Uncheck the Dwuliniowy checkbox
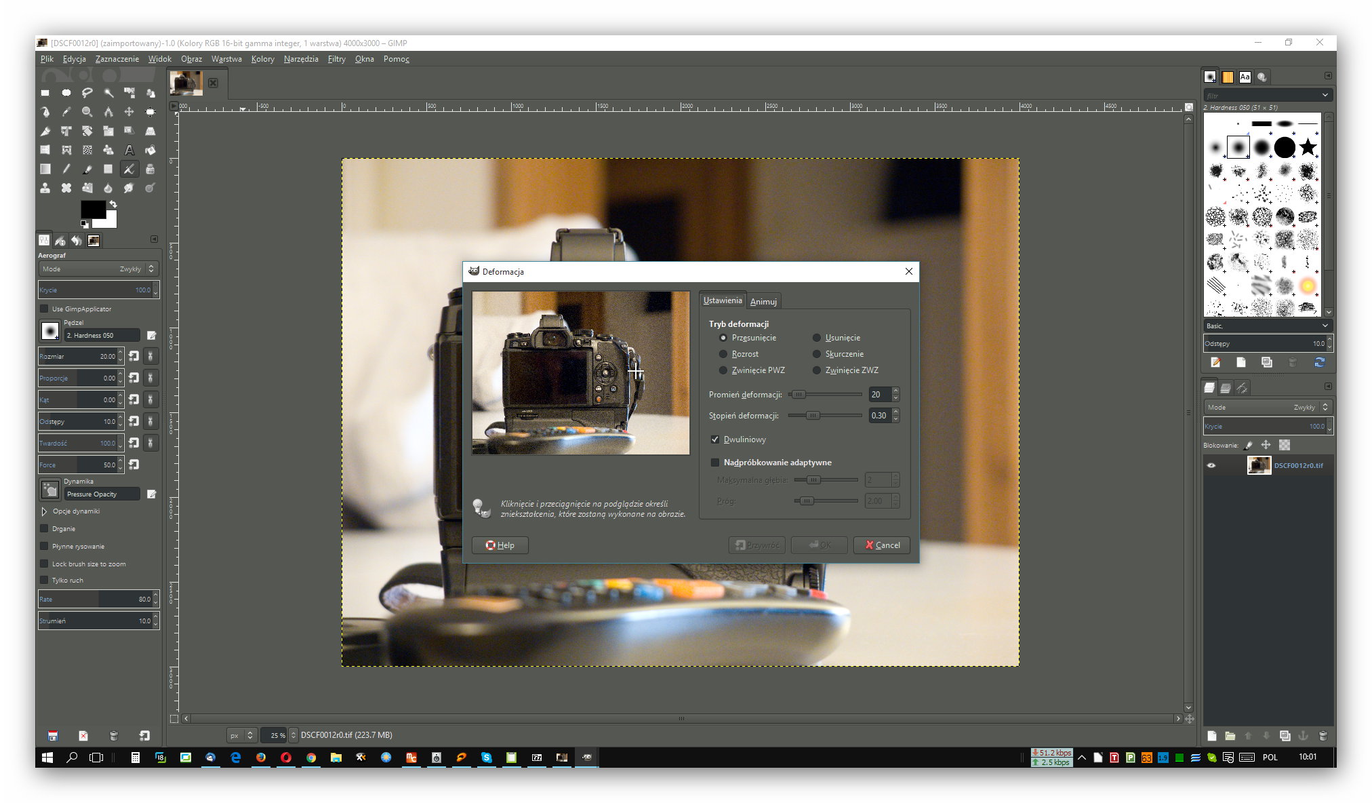This screenshot has height=803, width=1372. [715, 439]
